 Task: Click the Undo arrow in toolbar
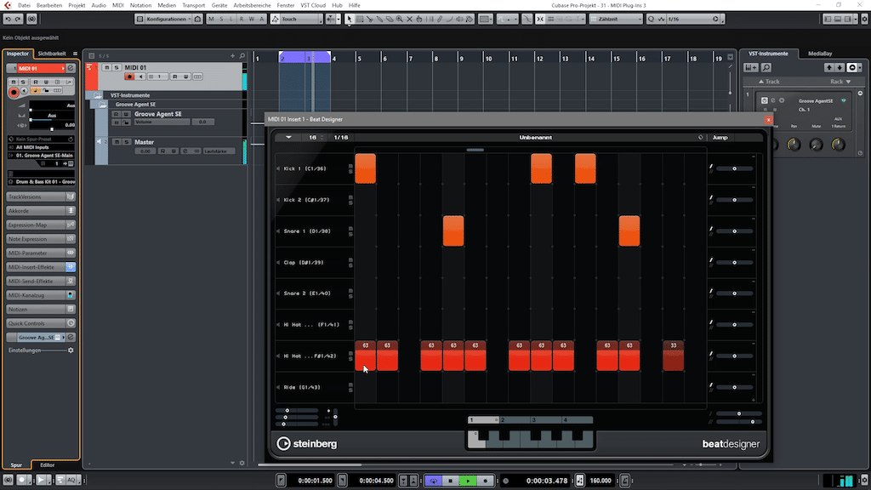click(8, 19)
